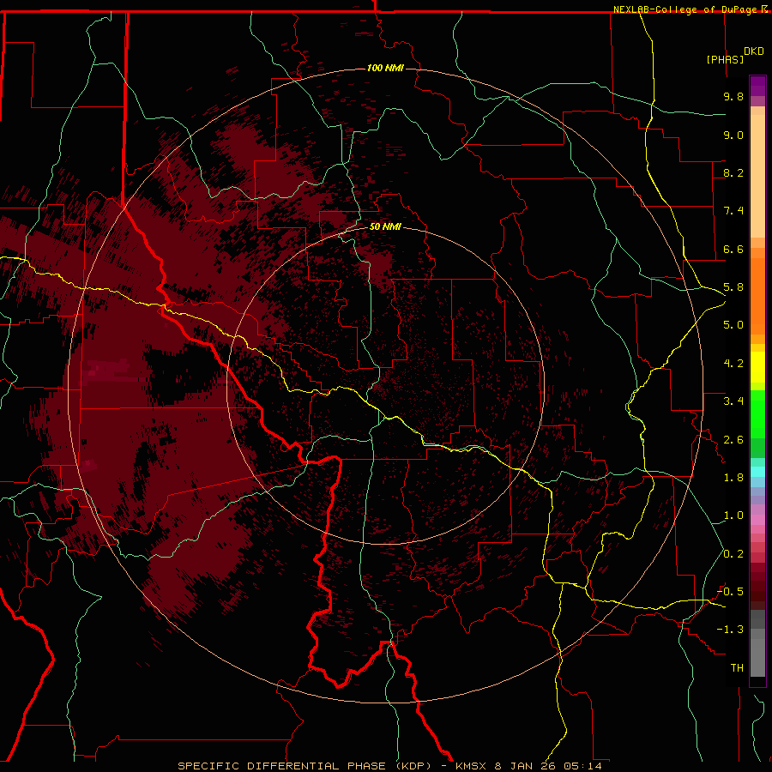
Task: Click the [PHAS] units label
Action: coord(725,59)
